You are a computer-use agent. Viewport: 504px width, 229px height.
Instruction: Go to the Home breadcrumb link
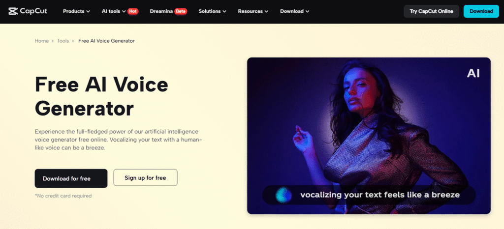tap(42, 41)
